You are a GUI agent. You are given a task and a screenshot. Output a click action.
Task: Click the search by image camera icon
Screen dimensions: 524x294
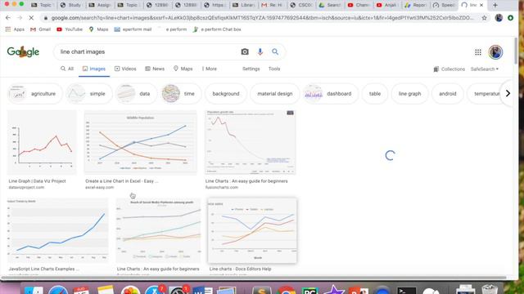[x=245, y=51]
